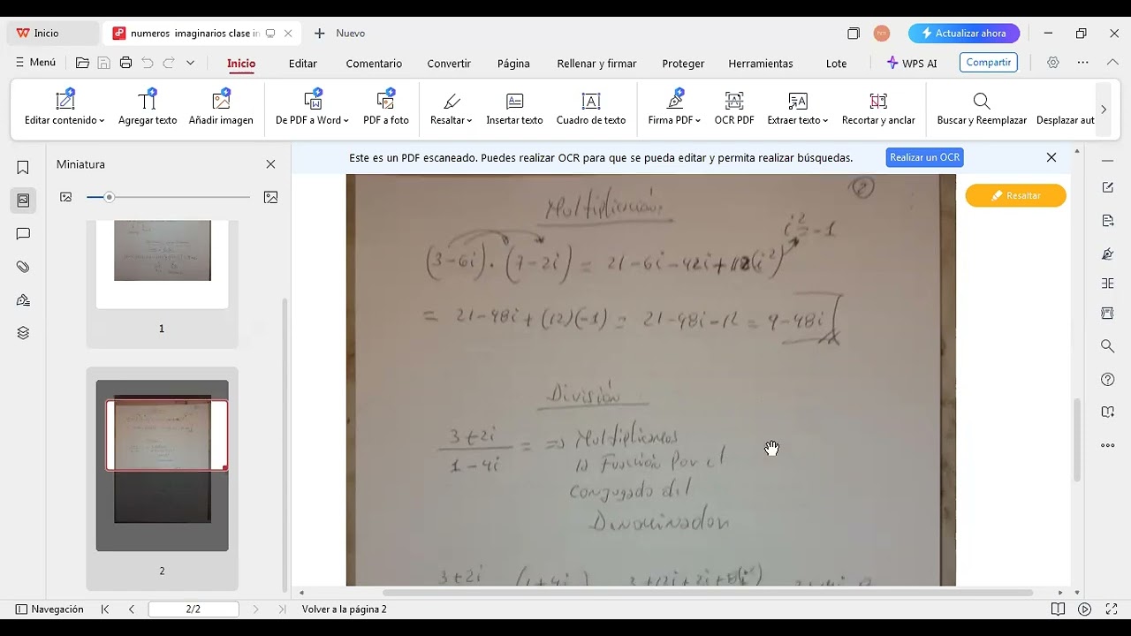Click Volver a la página 2
Screen dimensions: 1131x636
pos(345,609)
